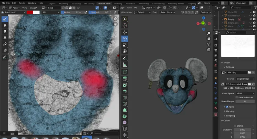This screenshot has width=257, height=139.
Task: Uncheck the Alpha checkbox
Action: pyautogui.click(x=227, y=107)
